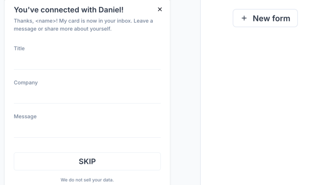
Task: Click the underline below the Company field
Action: click(x=87, y=103)
